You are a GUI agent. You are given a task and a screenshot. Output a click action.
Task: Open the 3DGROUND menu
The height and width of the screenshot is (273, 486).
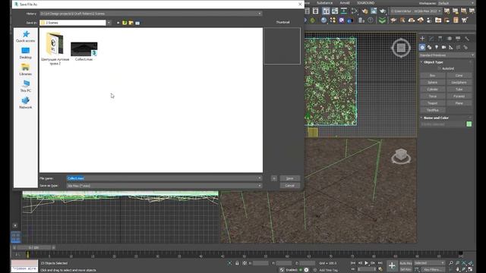(x=365, y=3)
